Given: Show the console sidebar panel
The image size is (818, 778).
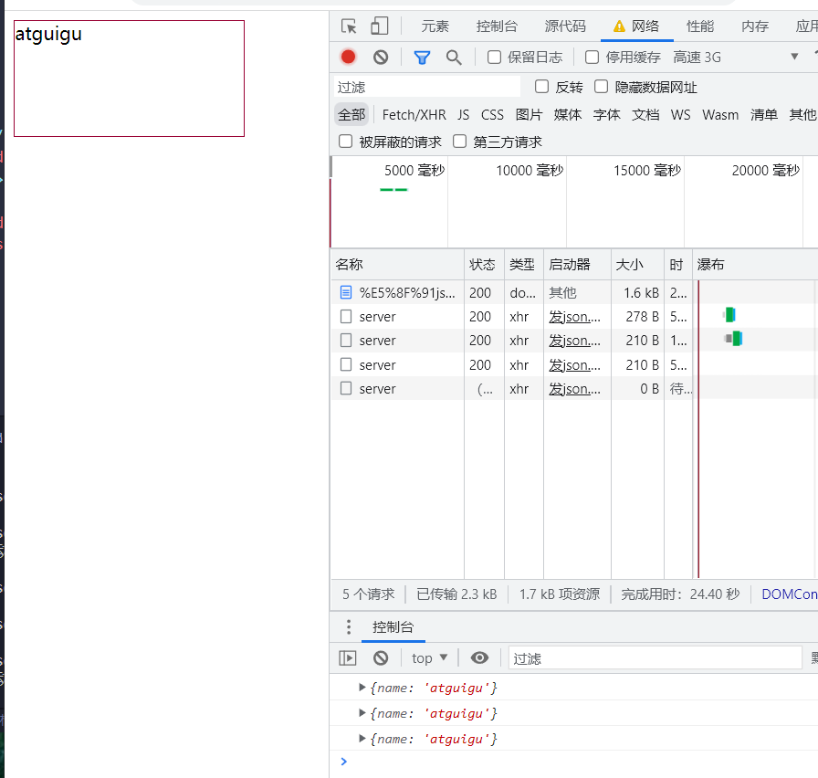Looking at the screenshot, I should pyautogui.click(x=348, y=657).
